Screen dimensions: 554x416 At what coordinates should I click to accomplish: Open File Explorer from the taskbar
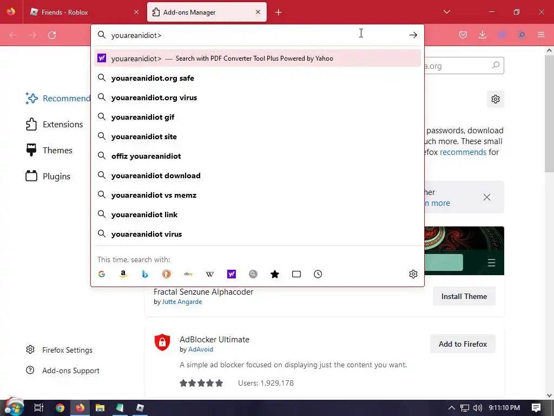click(x=100, y=408)
